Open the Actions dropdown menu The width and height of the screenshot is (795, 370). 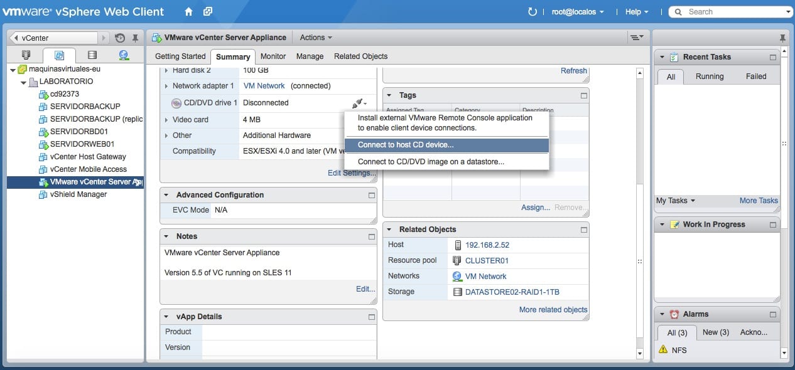pyautogui.click(x=316, y=38)
